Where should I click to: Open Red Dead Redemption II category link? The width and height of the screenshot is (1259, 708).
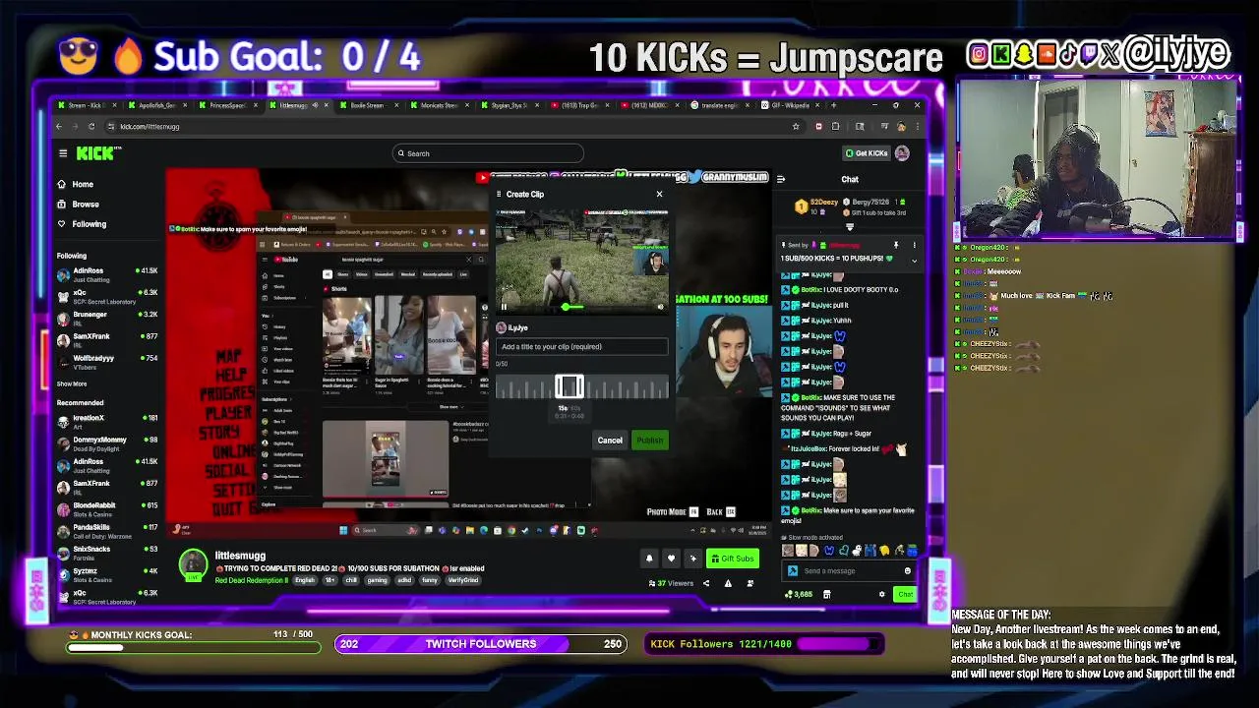tap(252, 580)
